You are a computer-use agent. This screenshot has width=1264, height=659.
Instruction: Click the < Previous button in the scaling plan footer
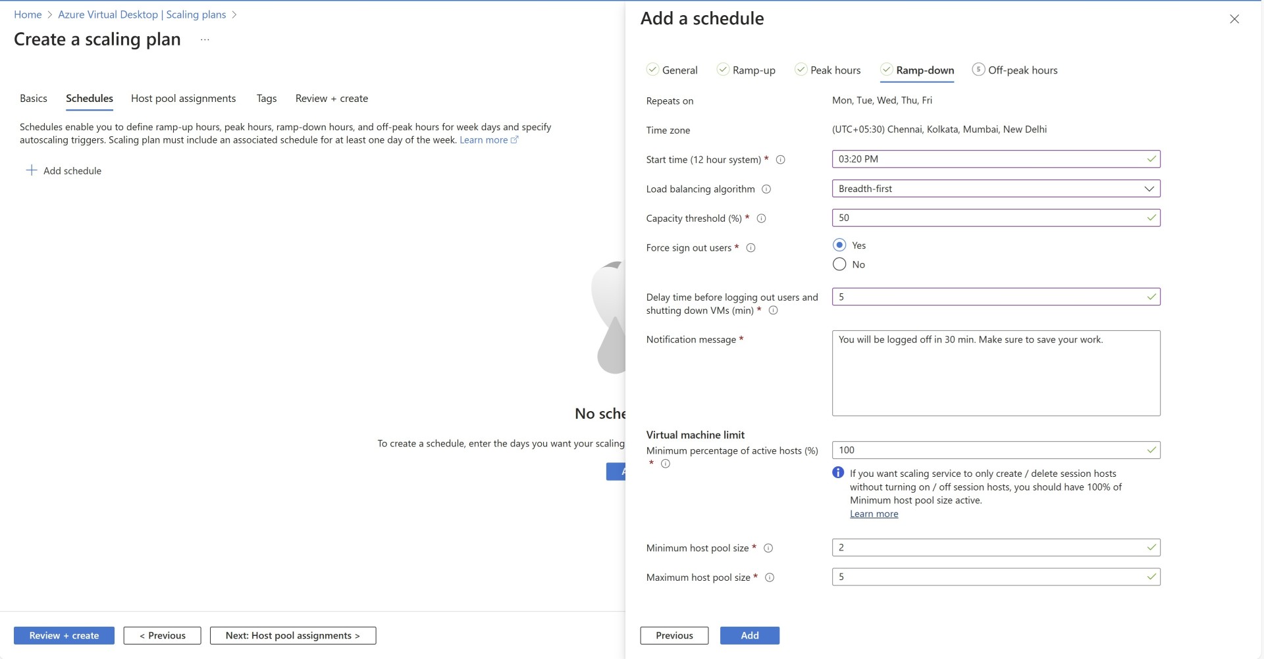pos(162,635)
